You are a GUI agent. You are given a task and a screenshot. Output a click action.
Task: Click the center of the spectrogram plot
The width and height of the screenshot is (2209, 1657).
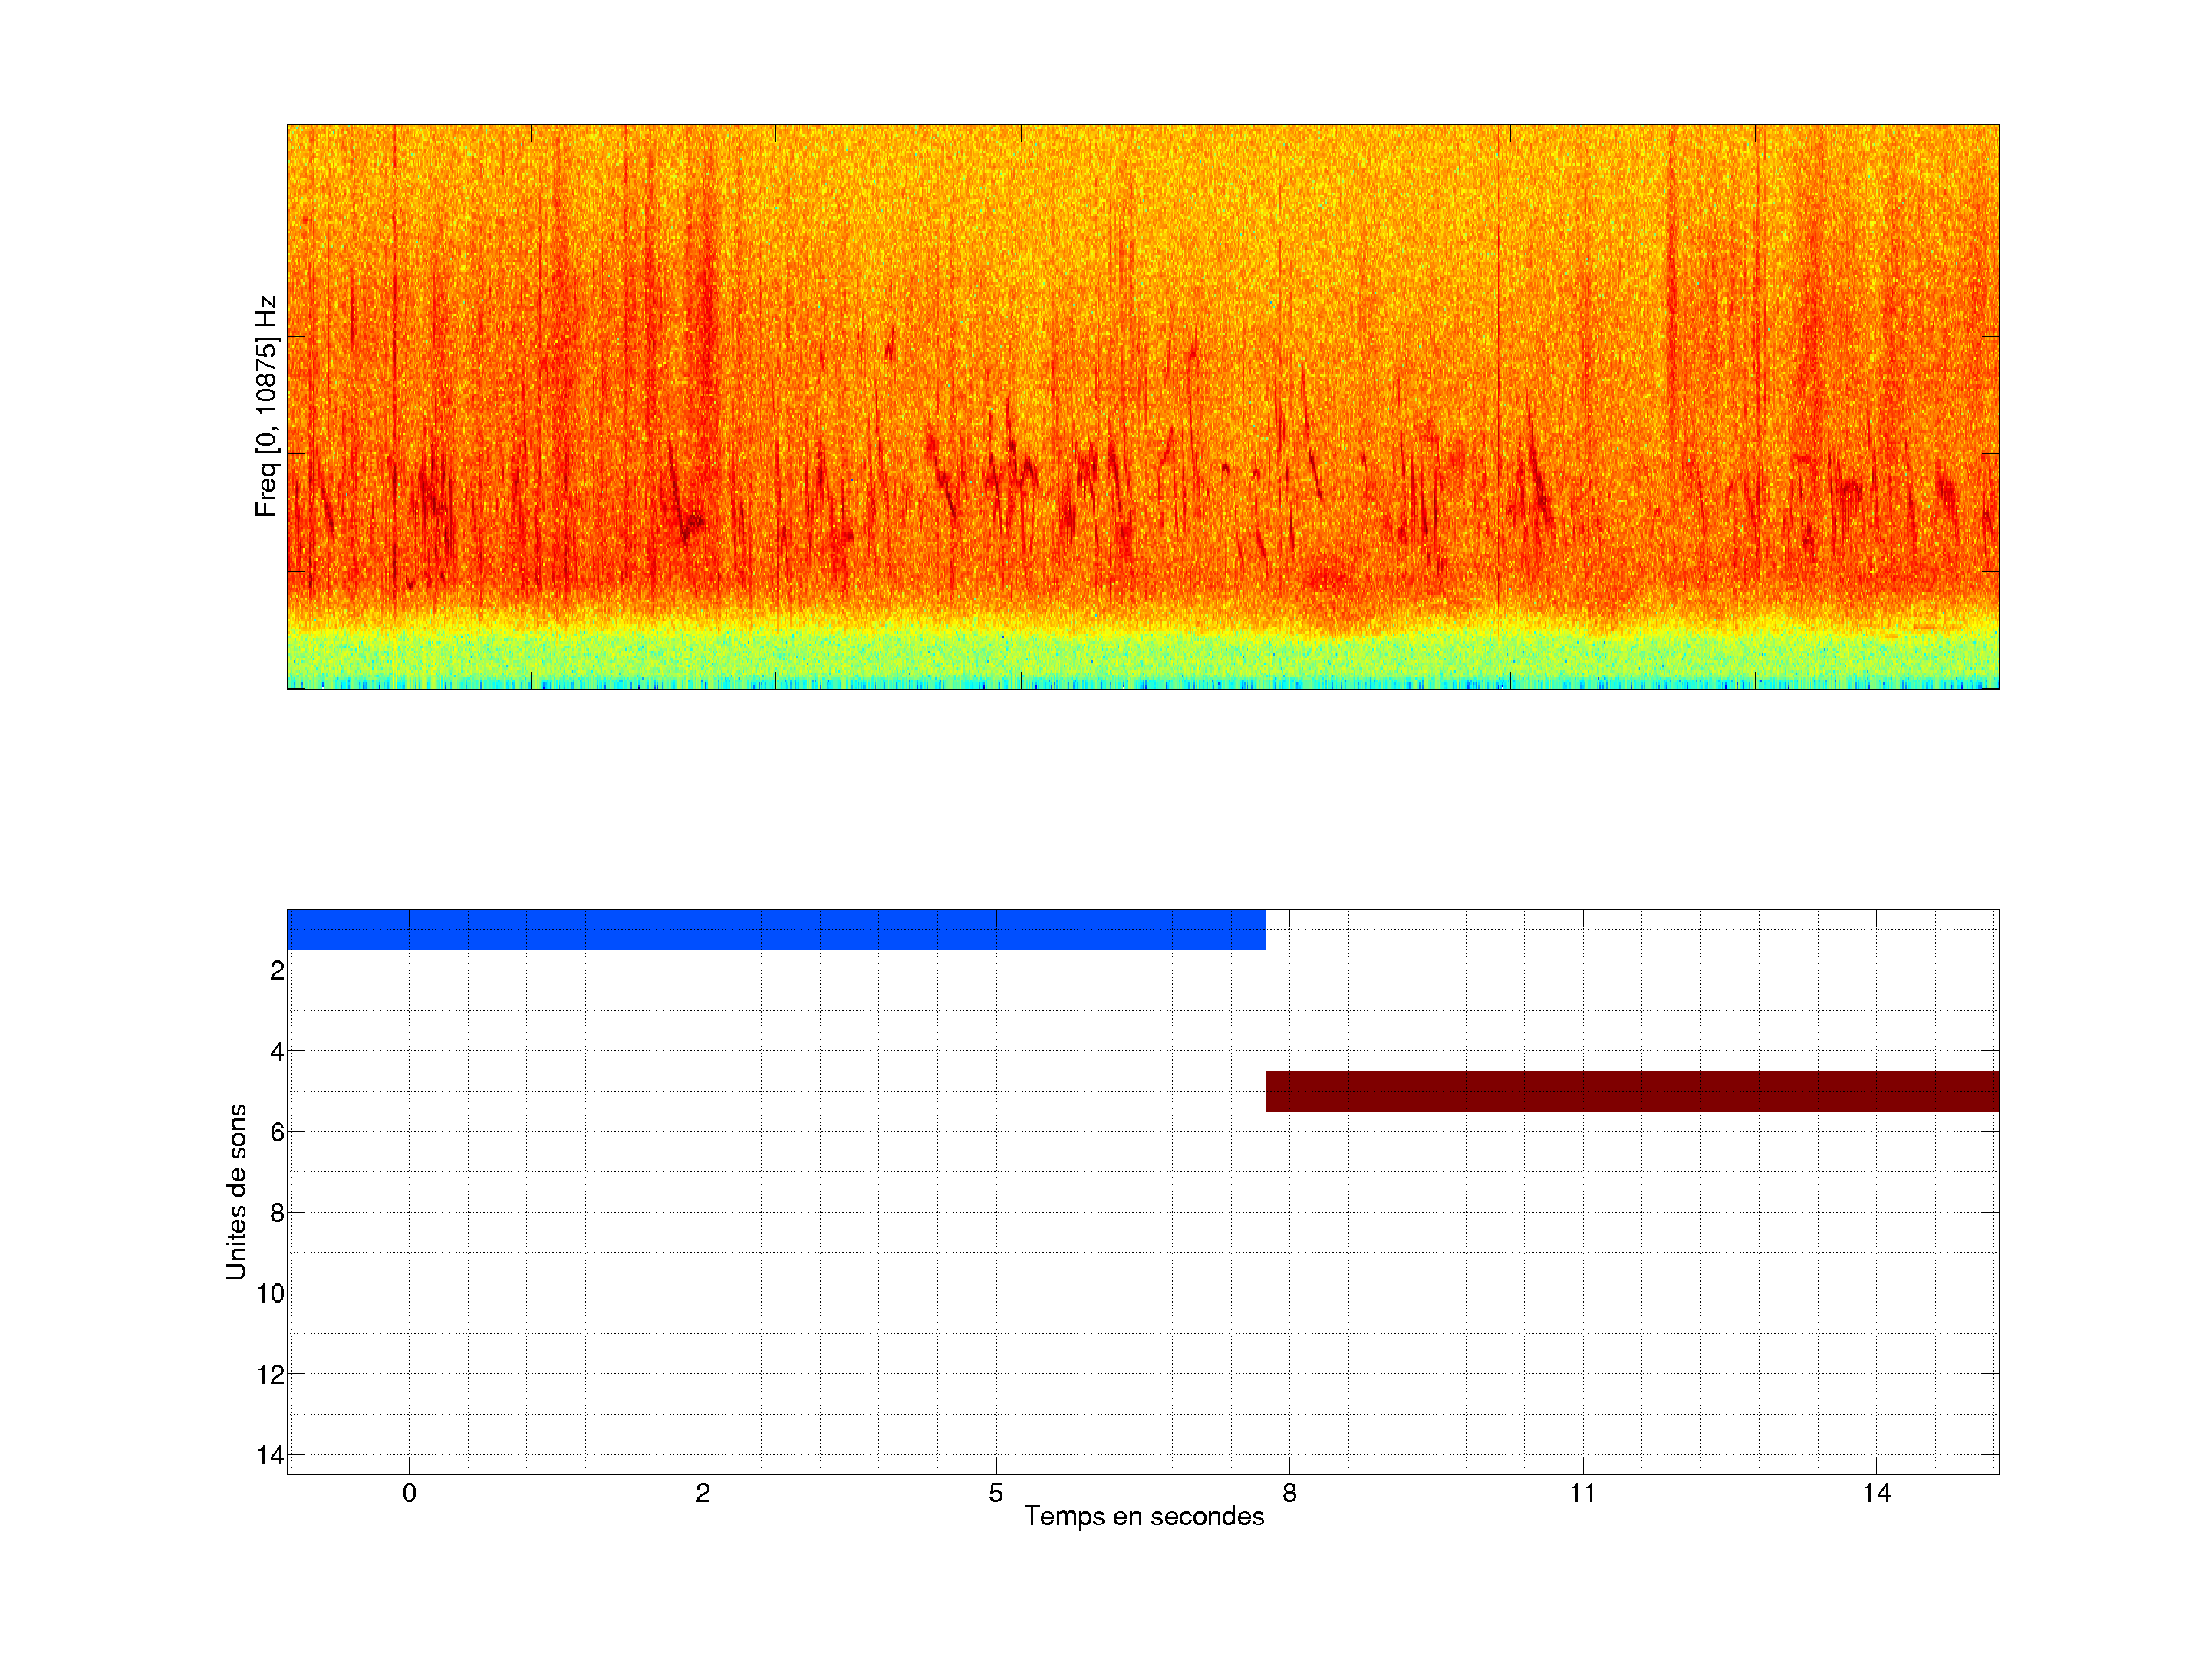tap(1142, 407)
